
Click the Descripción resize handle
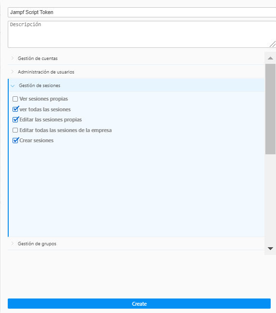pyautogui.click(x=273, y=44)
